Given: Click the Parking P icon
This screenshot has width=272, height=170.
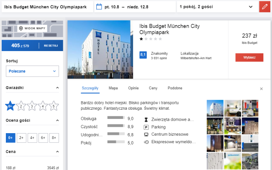Looking at the screenshot, I should point(146,127).
